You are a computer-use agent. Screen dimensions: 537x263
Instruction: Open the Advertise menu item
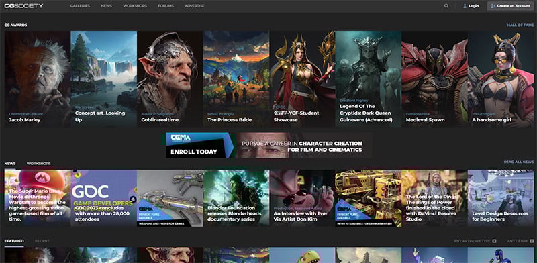[x=195, y=6]
